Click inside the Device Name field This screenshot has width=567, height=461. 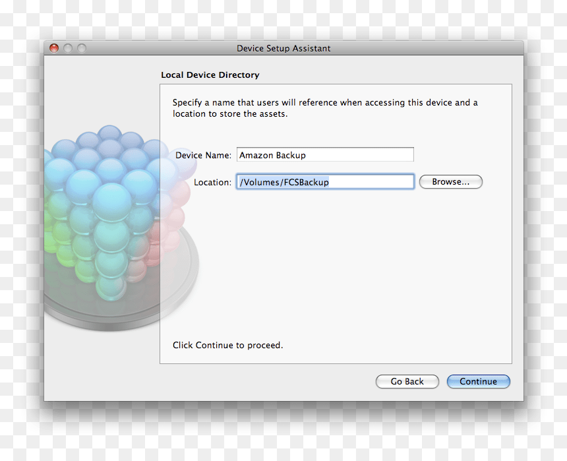point(325,154)
